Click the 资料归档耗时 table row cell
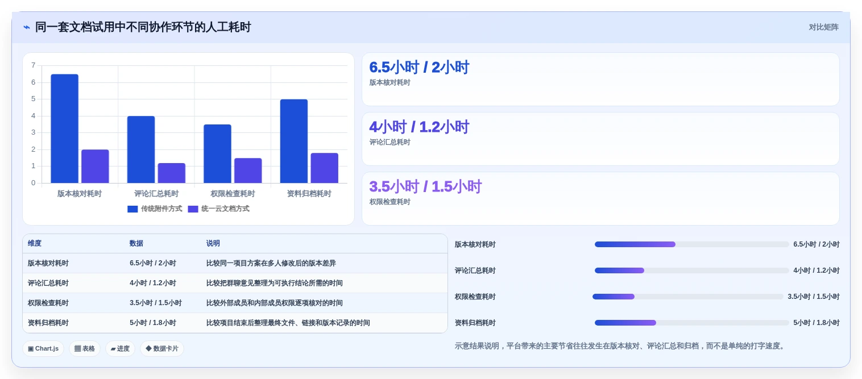The width and height of the screenshot is (862, 379). pyautogui.click(x=48, y=323)
